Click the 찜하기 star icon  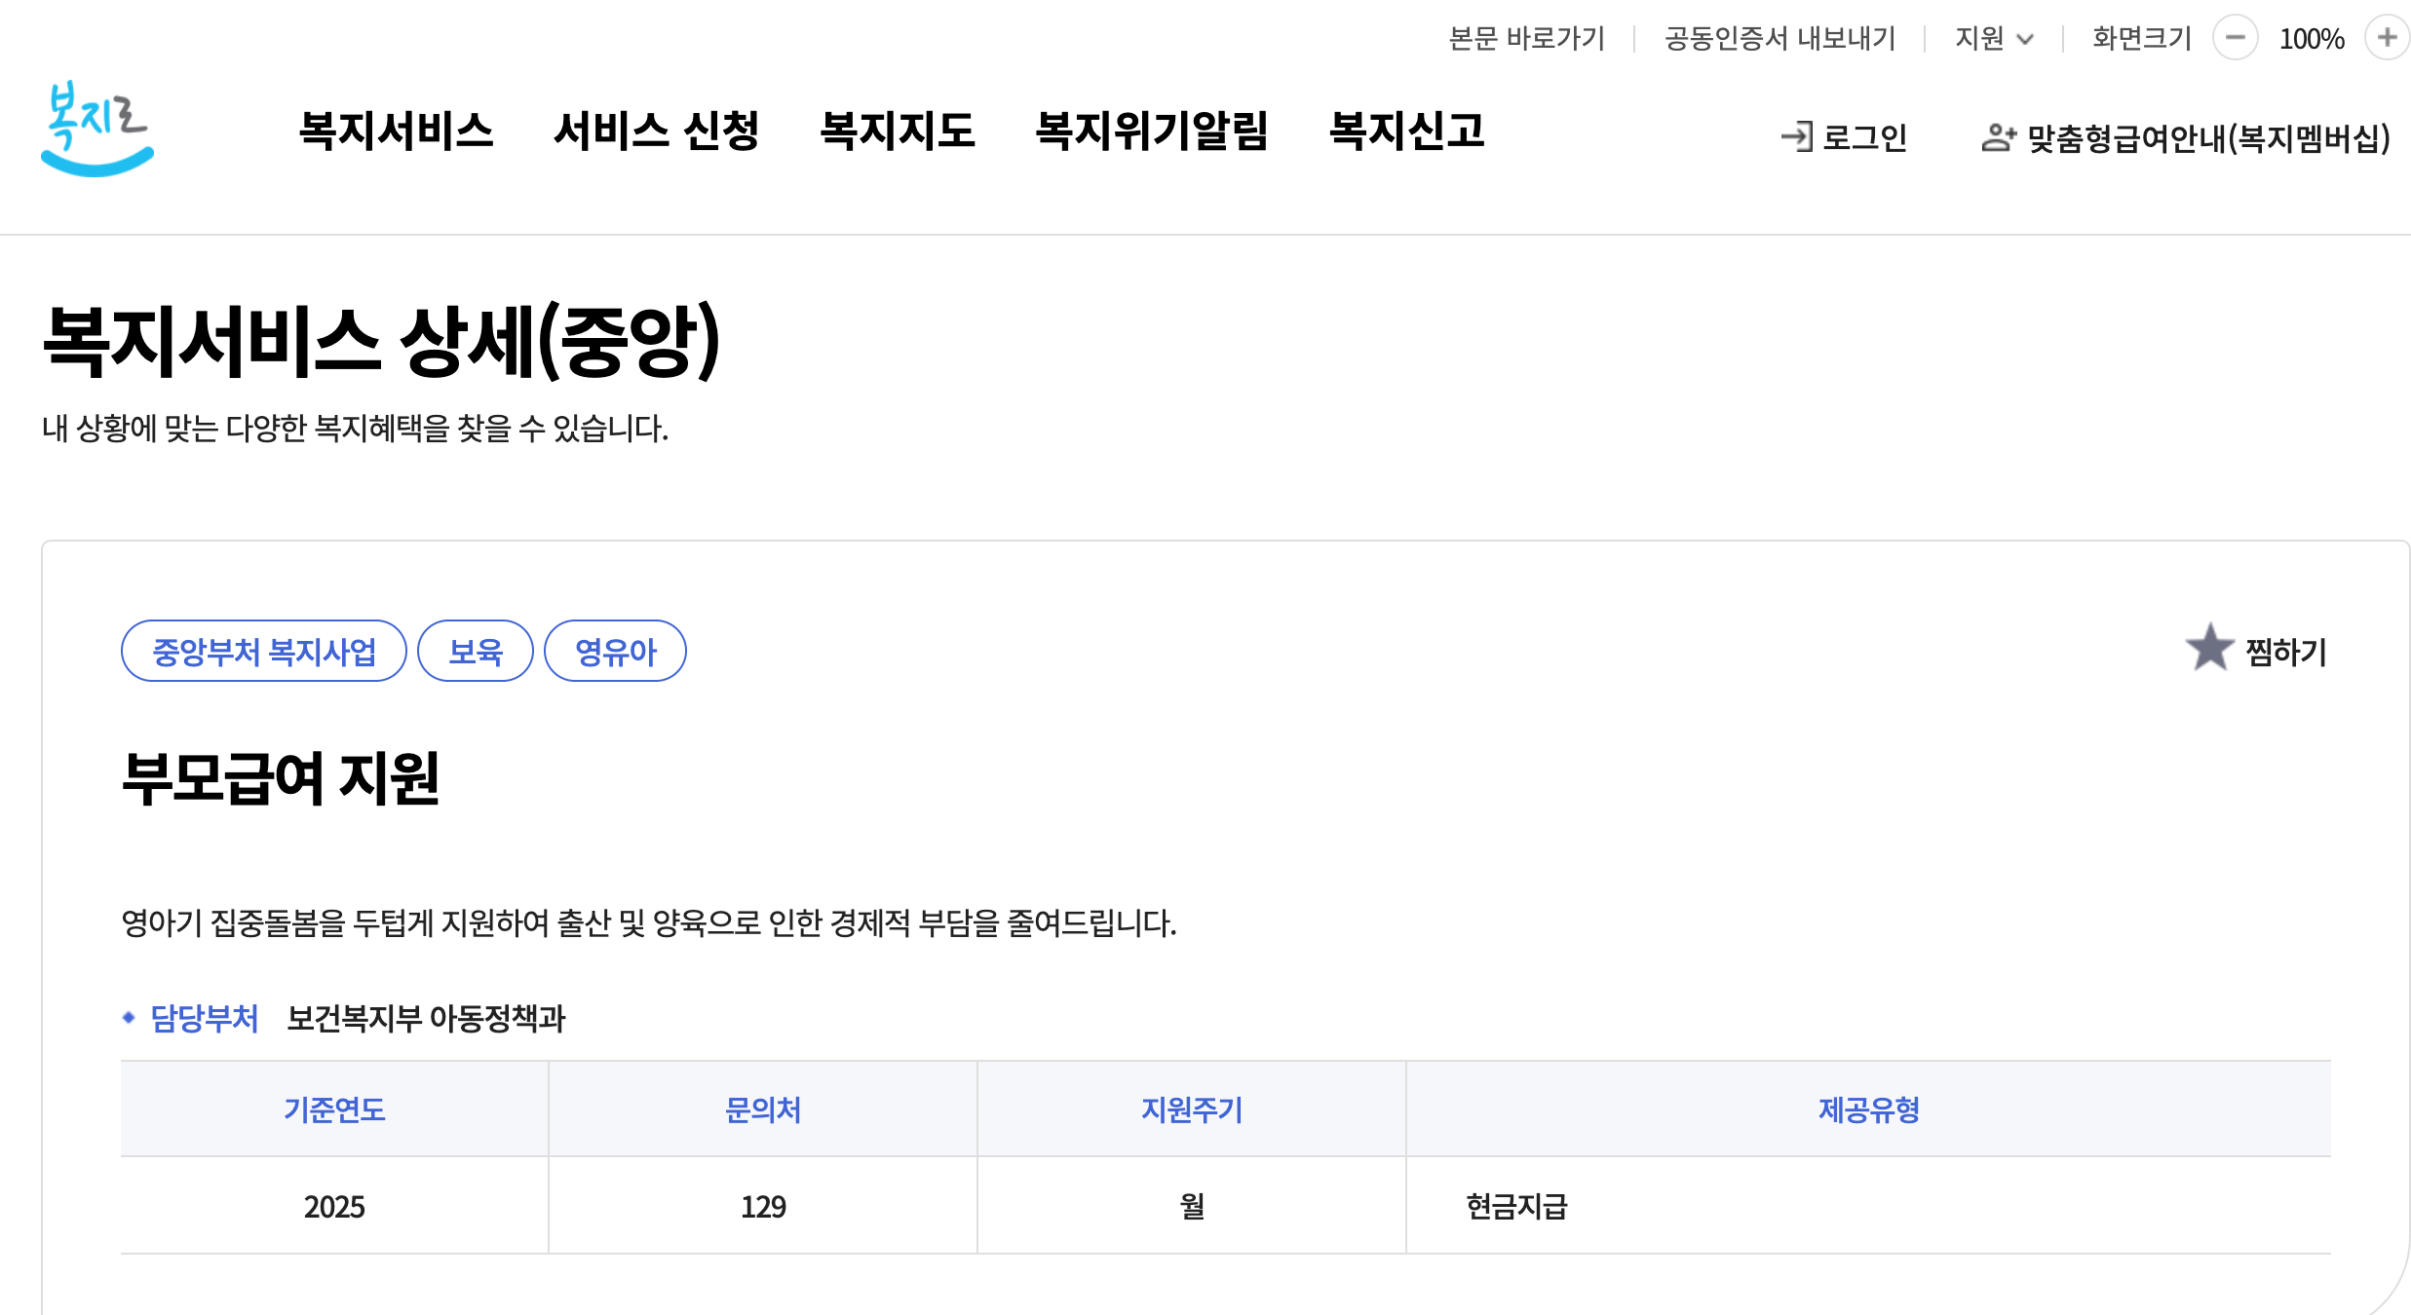click(x=2208, y=648)
